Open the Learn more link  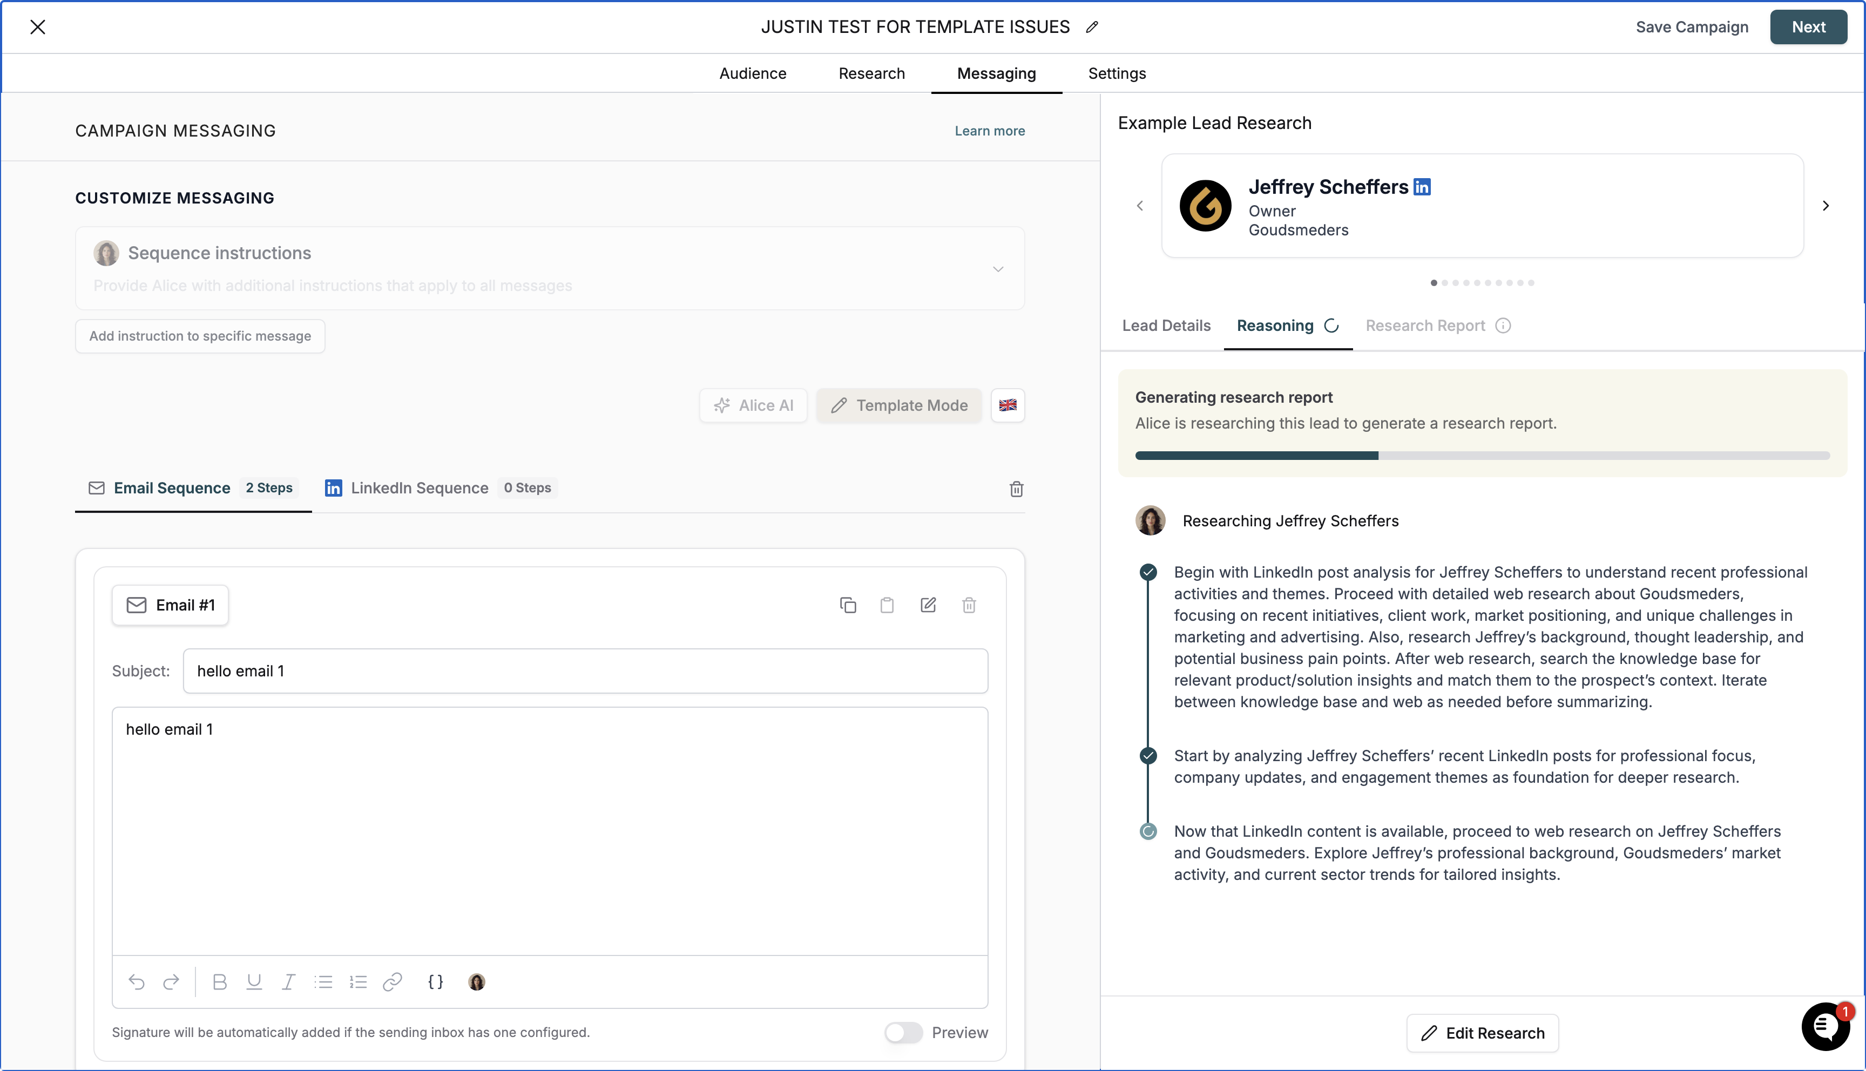989,130
